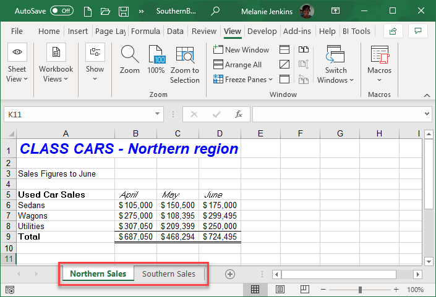The image size is (436, 297).
Task: Click Arrange All
Action: pos(237,65)
